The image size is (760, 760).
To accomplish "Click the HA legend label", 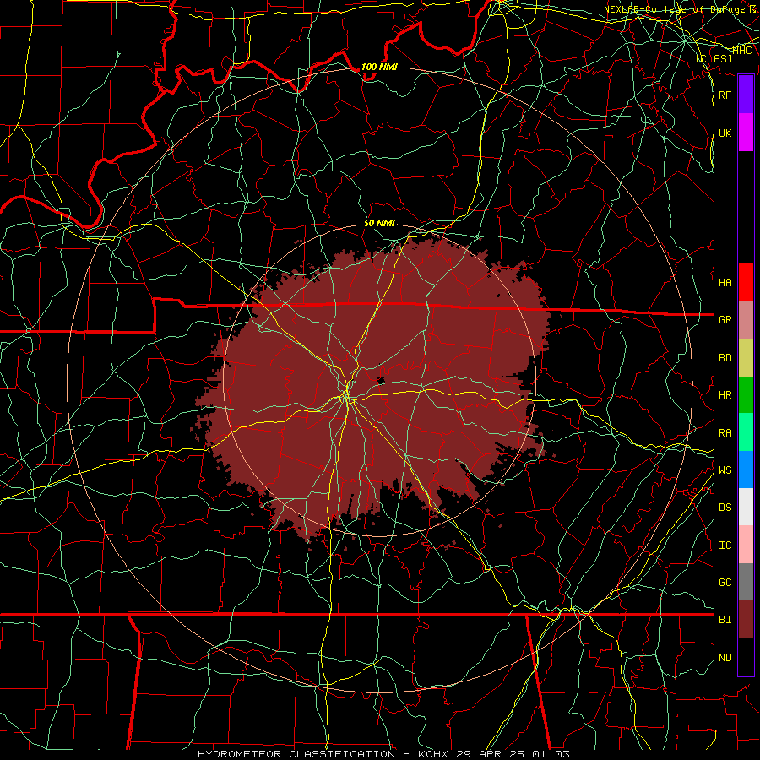I will [x=725, y=282].
